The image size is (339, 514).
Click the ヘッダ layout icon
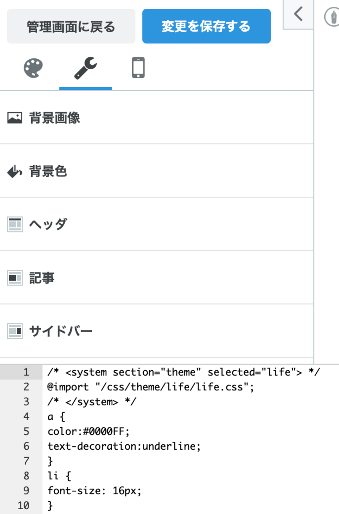[15, 224]
